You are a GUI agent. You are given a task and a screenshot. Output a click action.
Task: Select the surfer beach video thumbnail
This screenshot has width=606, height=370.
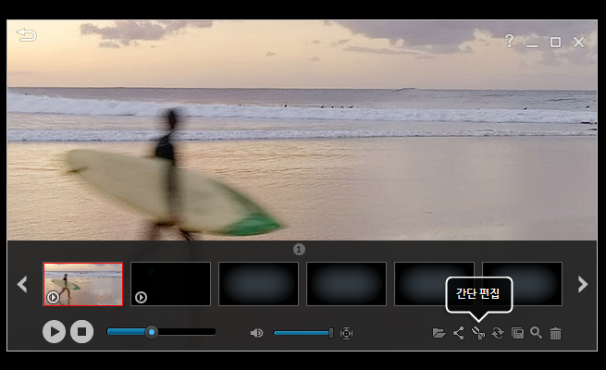pos(83,284)
